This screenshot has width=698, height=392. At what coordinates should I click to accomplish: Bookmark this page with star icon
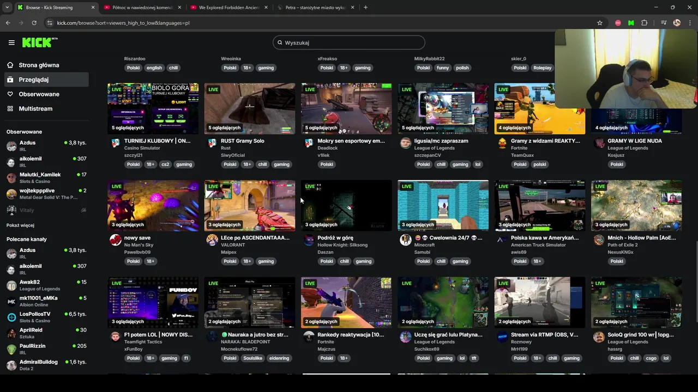pyautogui.click(x=600, y=23)
